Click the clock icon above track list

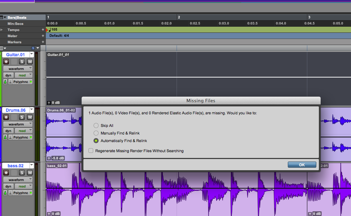point(33,48)
